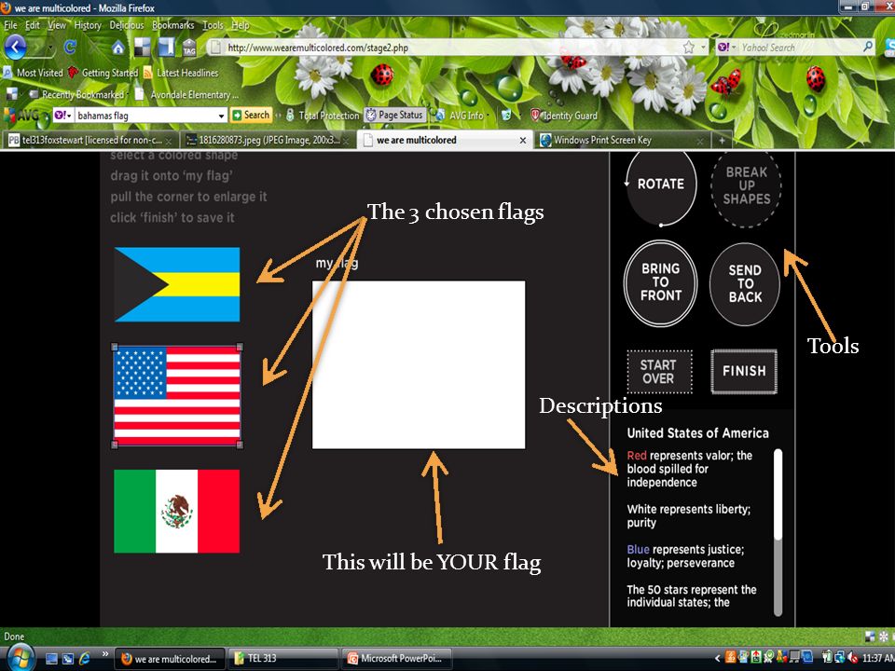Click Identity Guard shield item
895x671 pixels.
tap(564, 116)
